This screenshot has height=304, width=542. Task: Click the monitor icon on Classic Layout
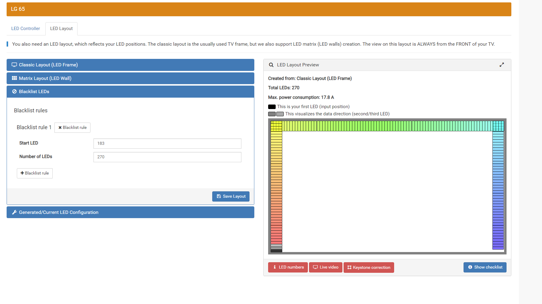(x=14, y=65)
